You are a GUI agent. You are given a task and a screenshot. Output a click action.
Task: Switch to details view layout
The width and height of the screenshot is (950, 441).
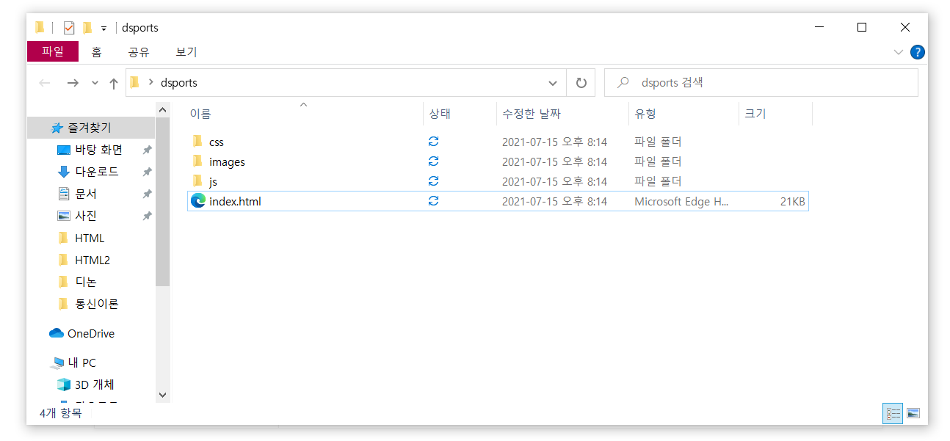892,413
